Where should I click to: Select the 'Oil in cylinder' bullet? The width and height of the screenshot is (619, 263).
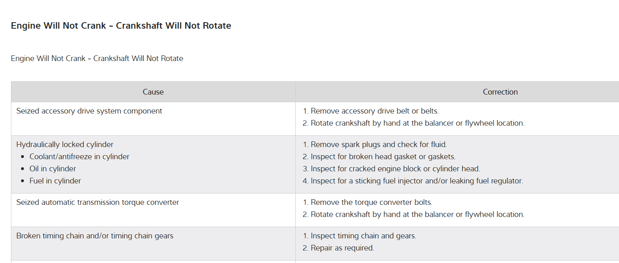coord(53,169)
